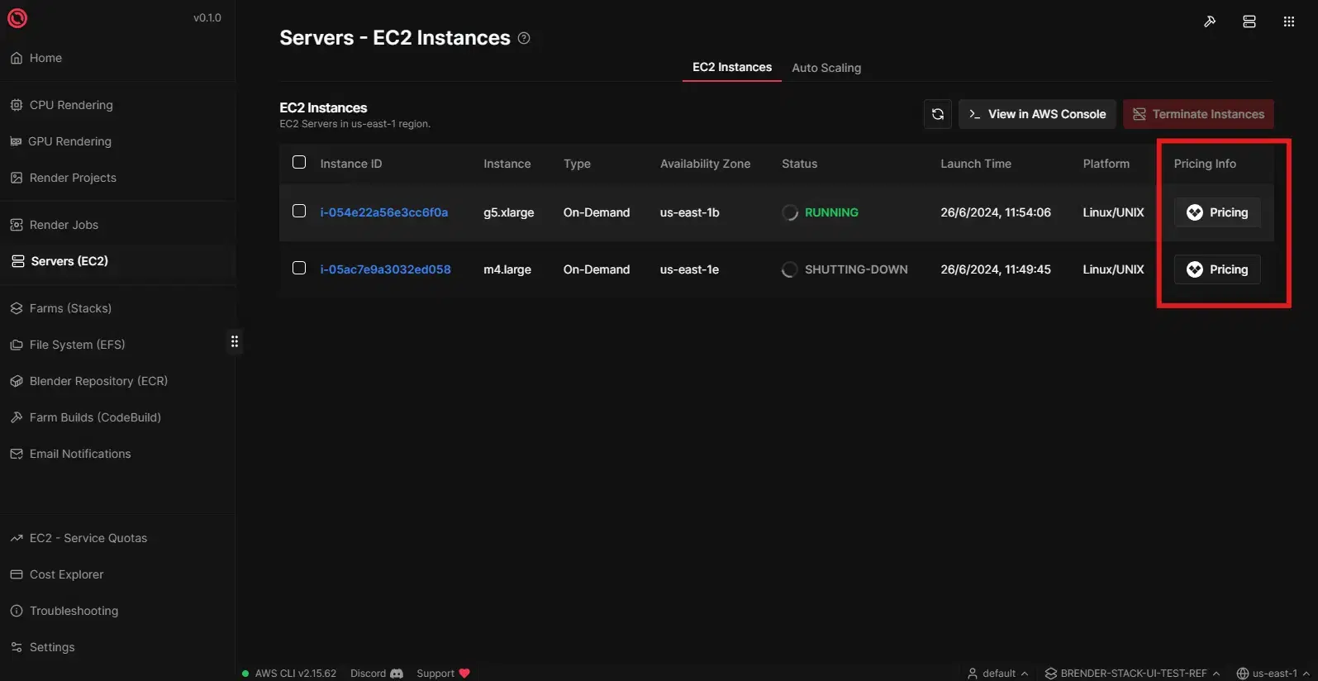
Task: Click View in AWS Console button
Action: click(1037, 114)
